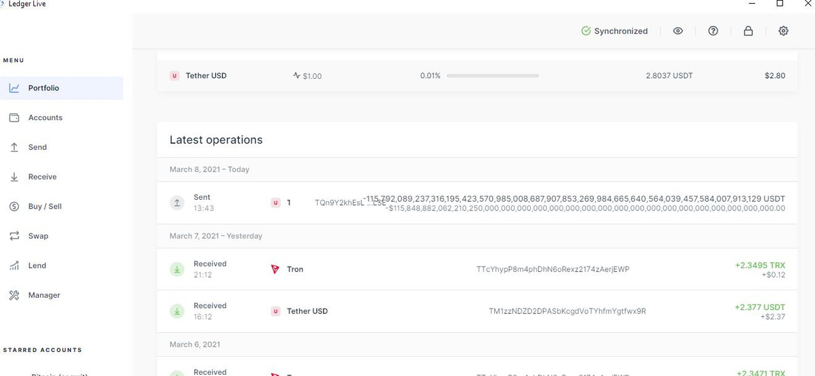Image resolution: width=815 pixels, height=376 pixels.
Task: Click the Lend bars icon
Action: coord(14,265)
